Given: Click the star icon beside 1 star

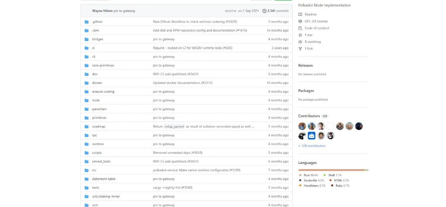Looking at the screenshot, I should (300, 35).
